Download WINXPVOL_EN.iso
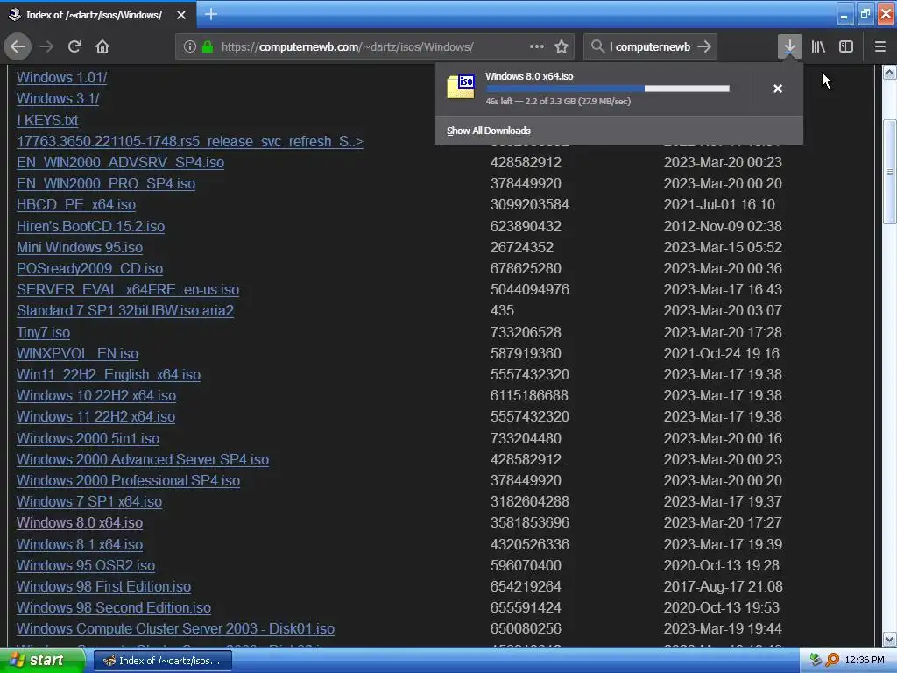Screen dimensions: 897x673 coord(77,354)
